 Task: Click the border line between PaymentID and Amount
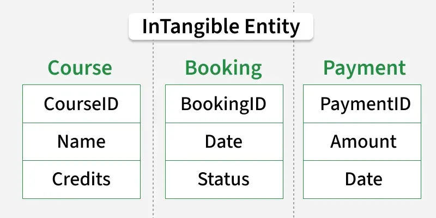click(x=363, y=123)
